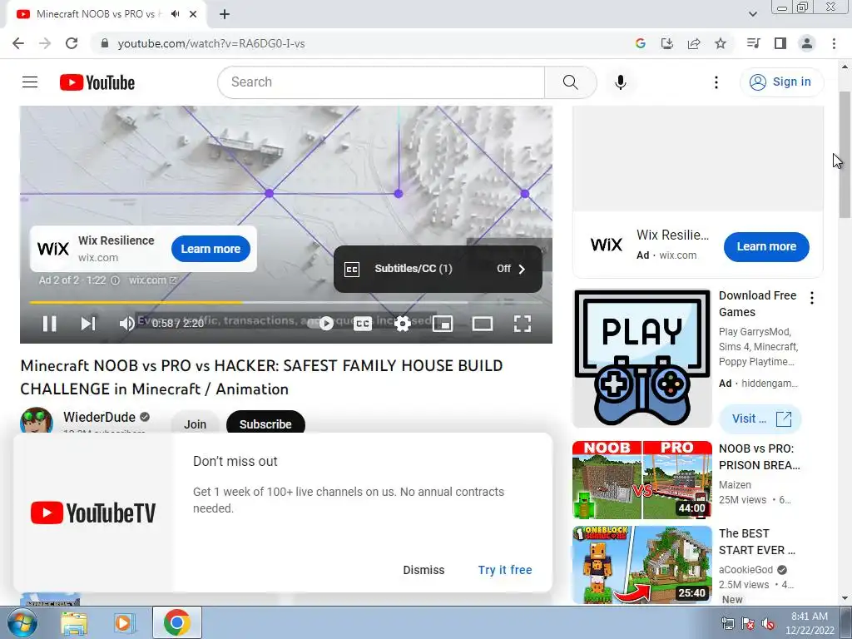852x639 pixels.
Task: Go back with browser back arrow
Action: point(18,43)
